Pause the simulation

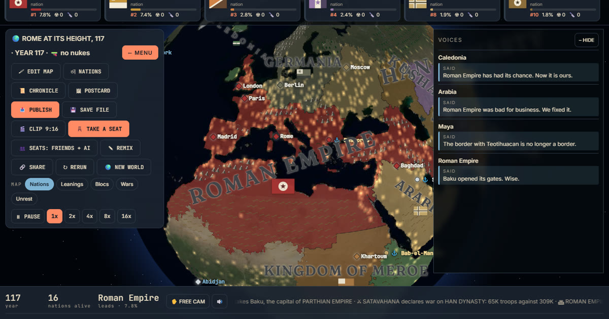pos(28,216)
